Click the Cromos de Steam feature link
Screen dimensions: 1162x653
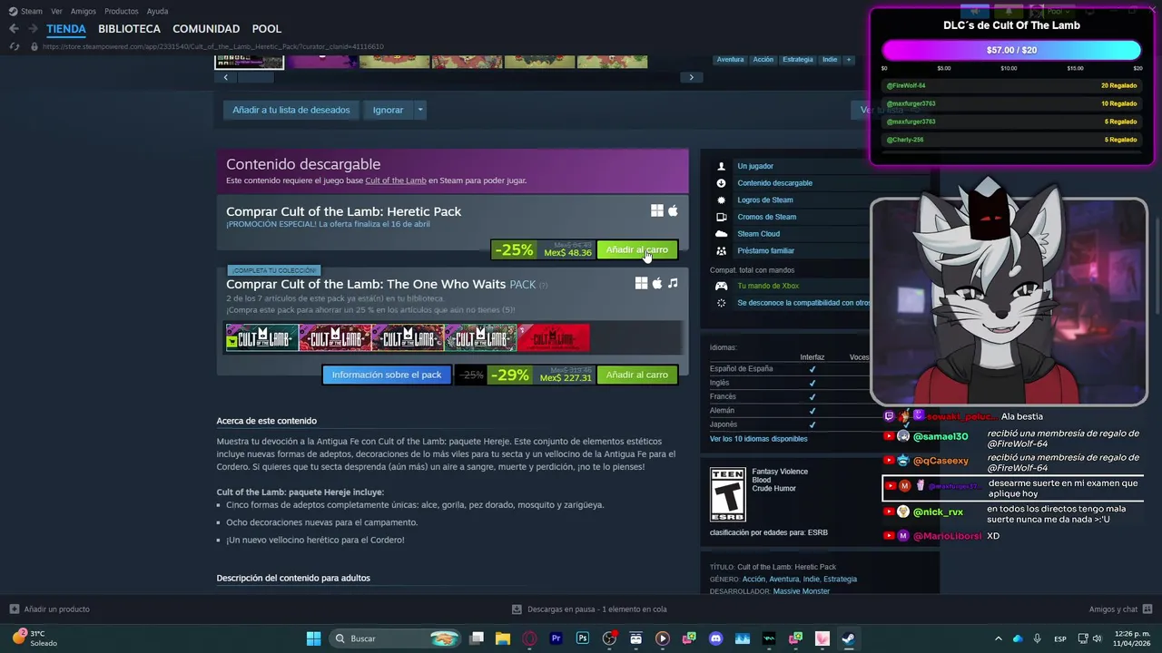pos(766,217)
